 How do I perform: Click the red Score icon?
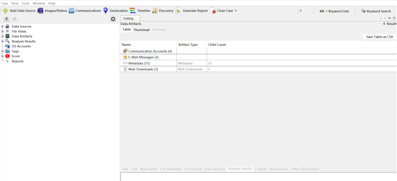7,56
